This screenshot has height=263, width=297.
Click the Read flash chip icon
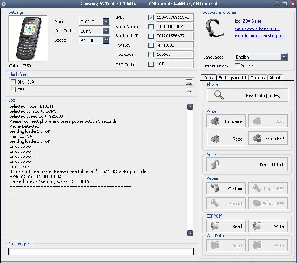tap(215, 139)
